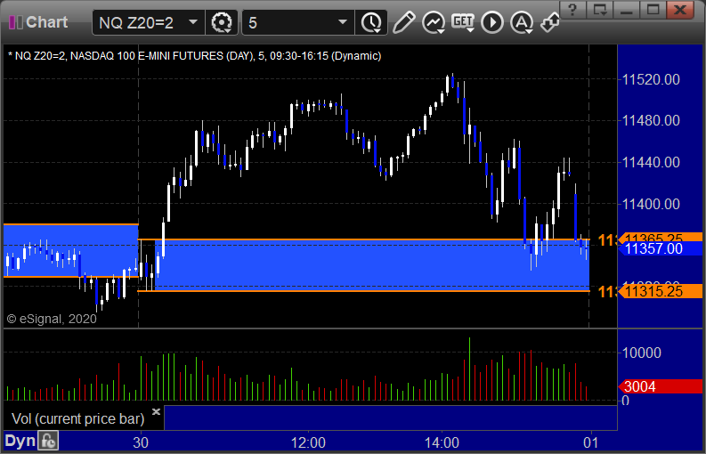This screenshot has height=454, width=706.
Task: Open the symbol settings gear icon
Action: 222,22
